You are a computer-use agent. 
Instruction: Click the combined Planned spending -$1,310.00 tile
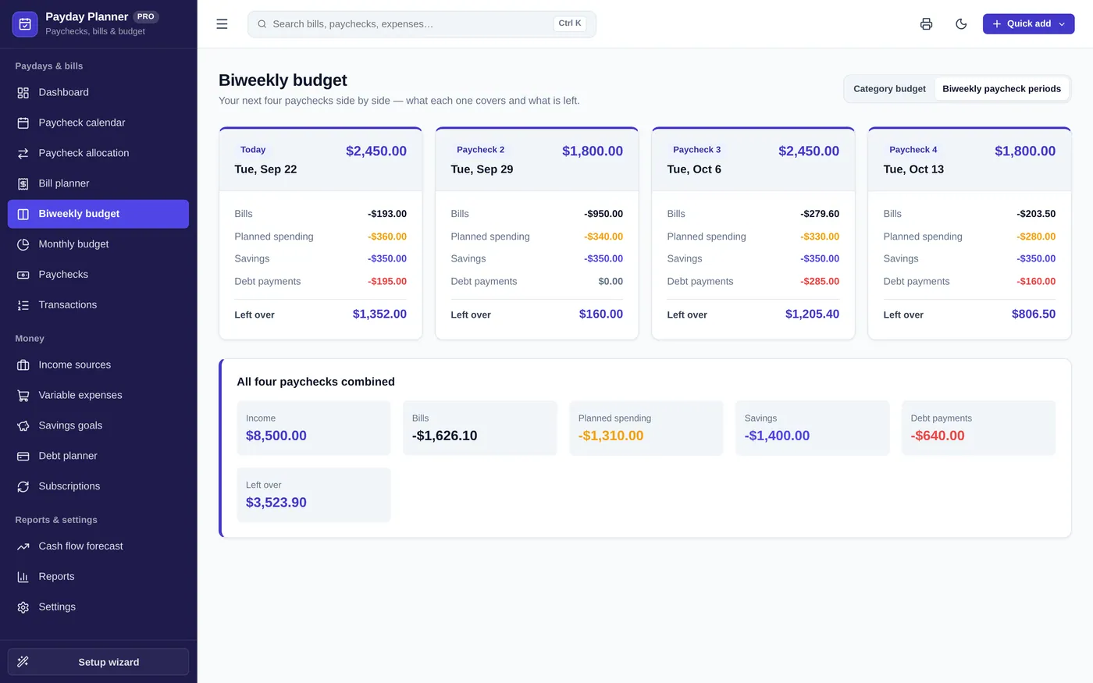(646, 428)
